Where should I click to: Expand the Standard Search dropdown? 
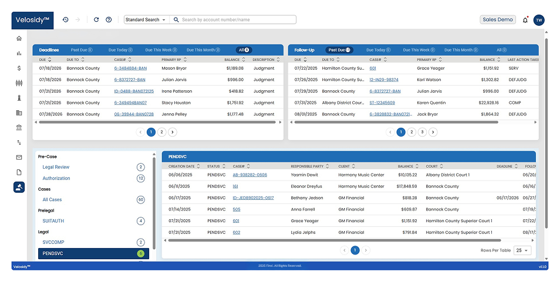click(x=146, y=20)
